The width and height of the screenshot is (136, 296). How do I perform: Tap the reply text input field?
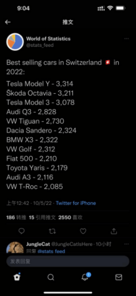(68, 261)
